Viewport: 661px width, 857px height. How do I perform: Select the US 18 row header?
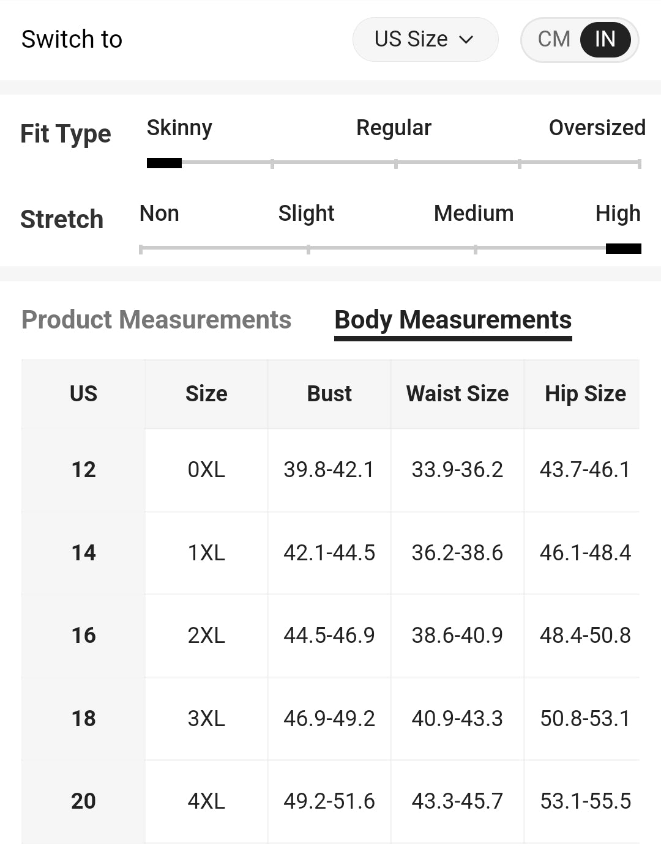pos(83,718)
